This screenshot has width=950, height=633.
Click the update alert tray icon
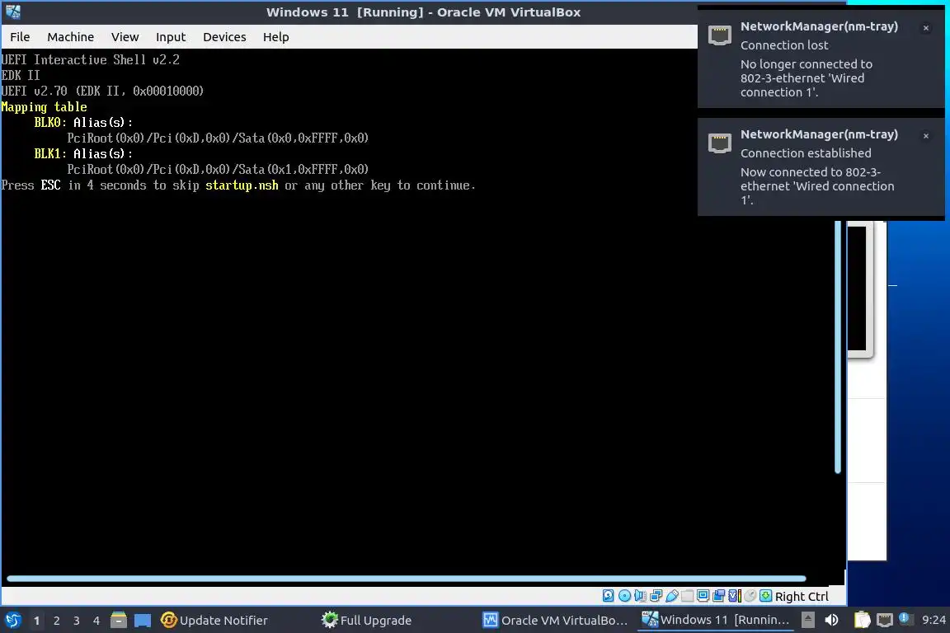[904, 618]
